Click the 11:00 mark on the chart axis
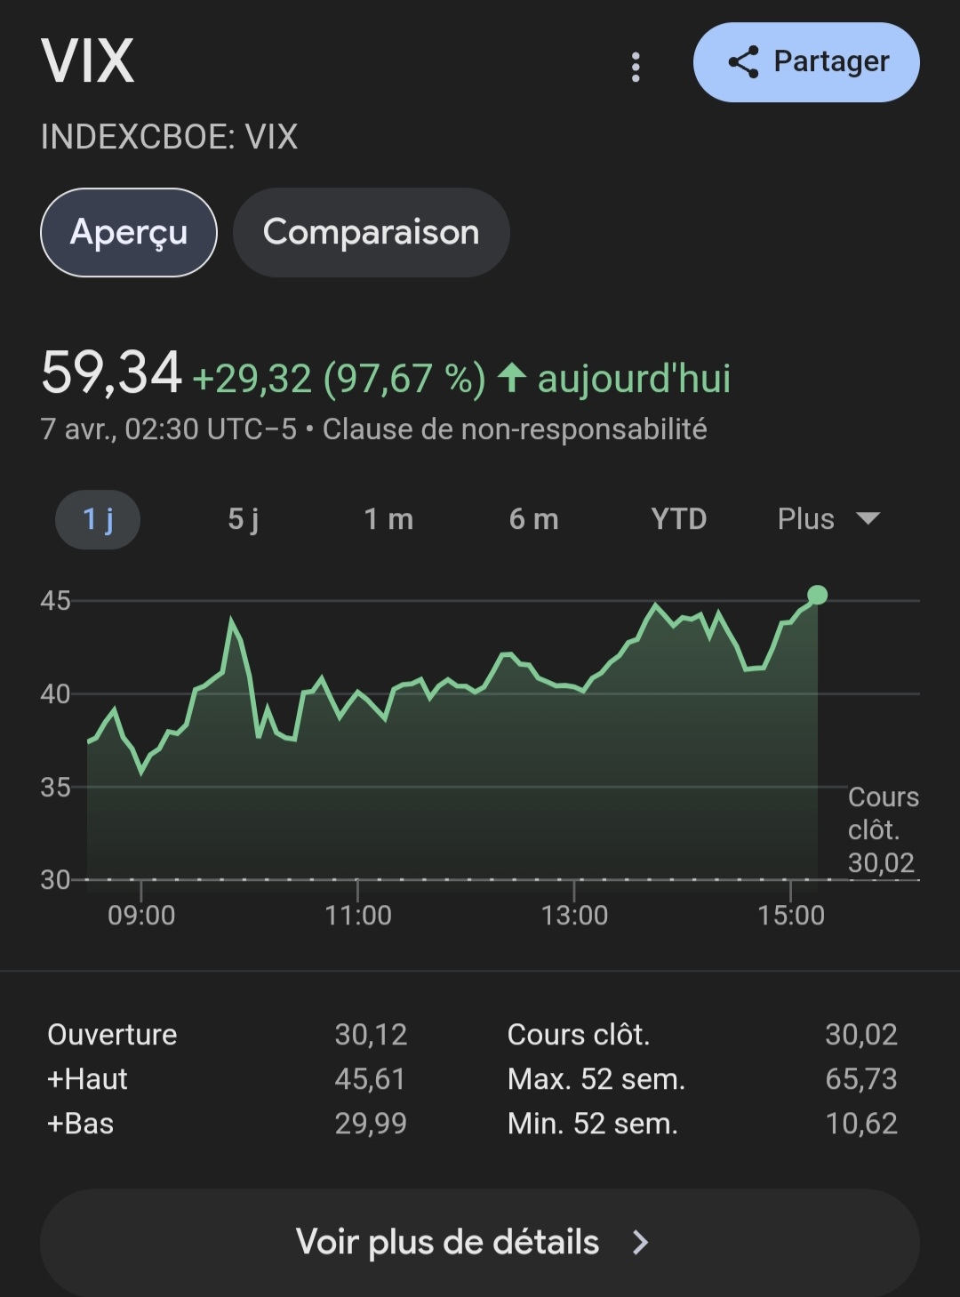This screenshot has width=960, height=1297. 357,915
